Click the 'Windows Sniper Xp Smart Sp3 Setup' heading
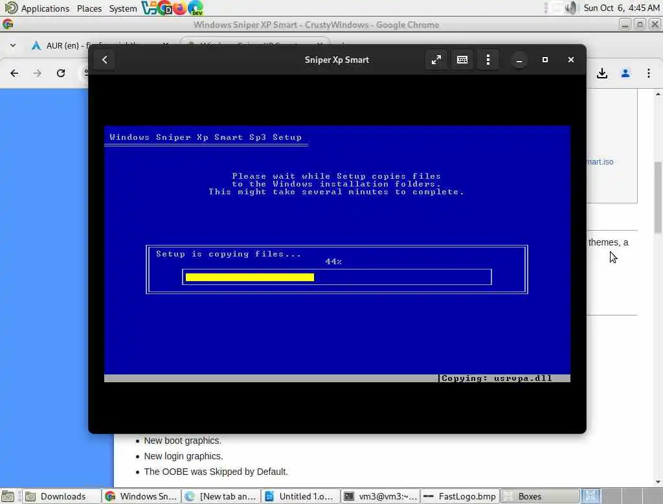Viewport: 663px width, 504px height. click(205, 137)
